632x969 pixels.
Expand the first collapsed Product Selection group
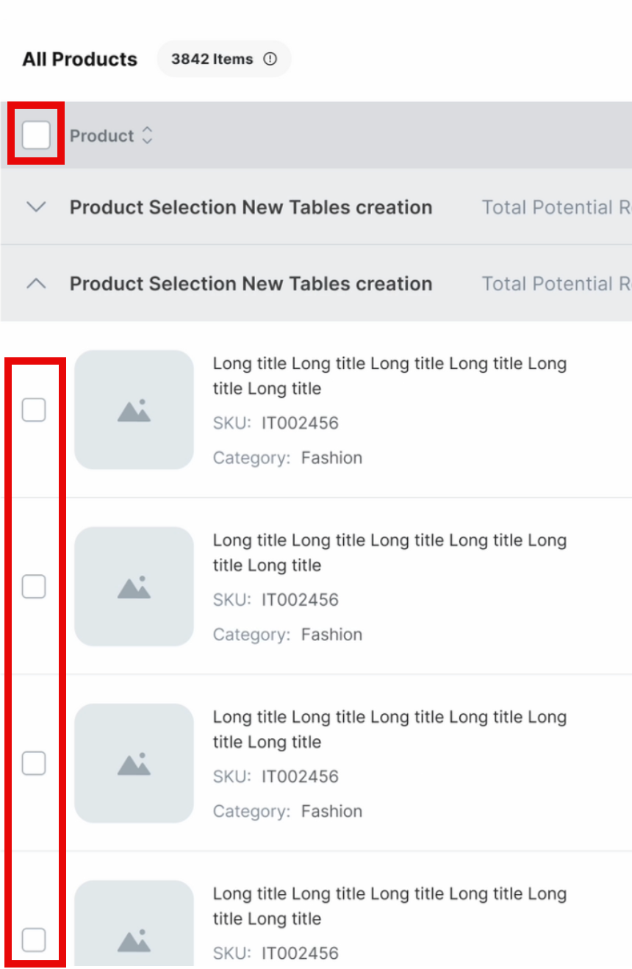(35, 207)
